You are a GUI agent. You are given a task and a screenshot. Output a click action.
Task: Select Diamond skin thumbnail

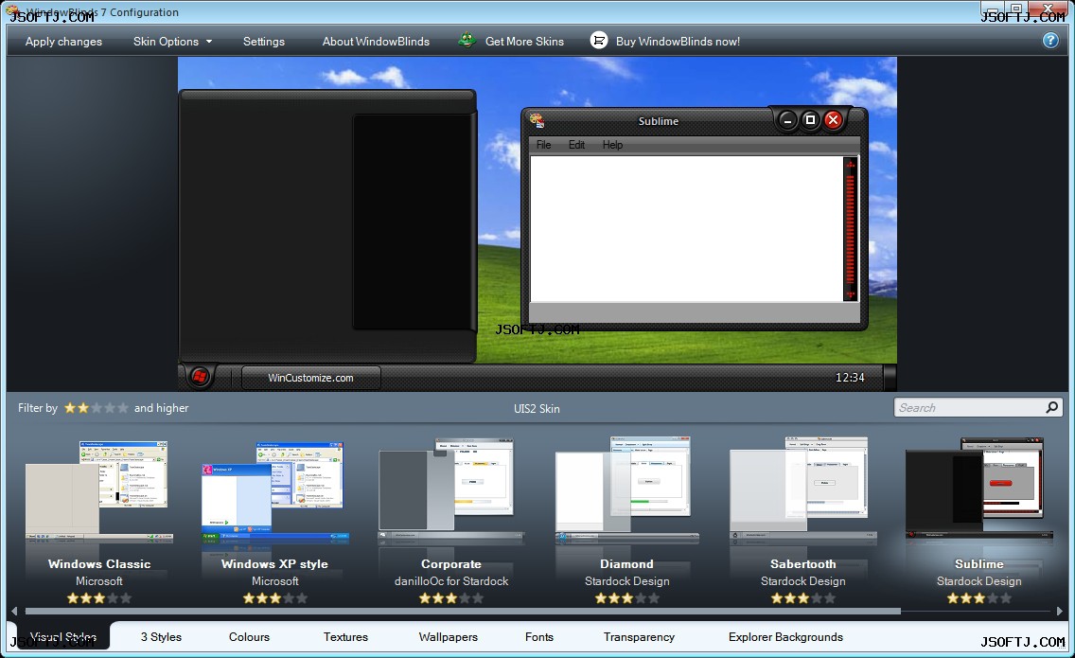626,489
